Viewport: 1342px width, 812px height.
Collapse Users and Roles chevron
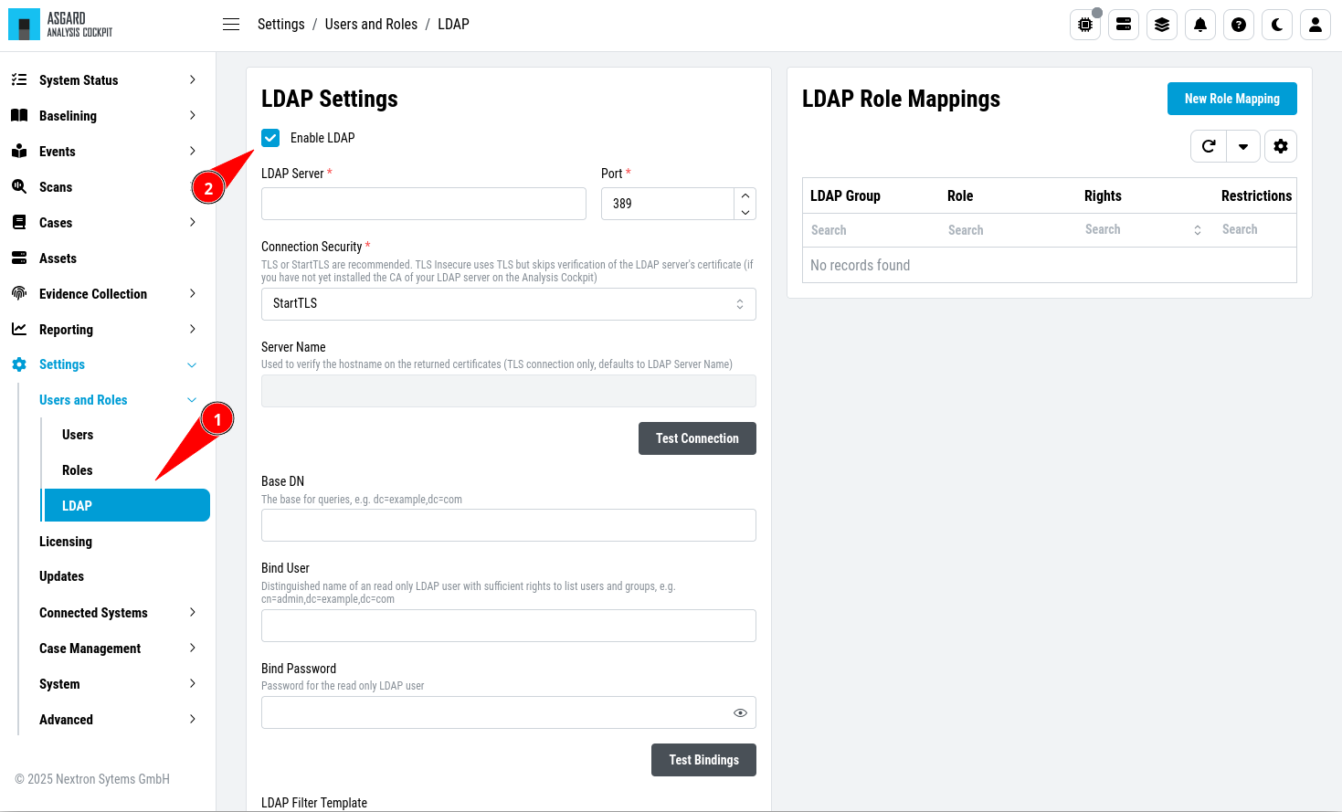(x=192, y=400)
